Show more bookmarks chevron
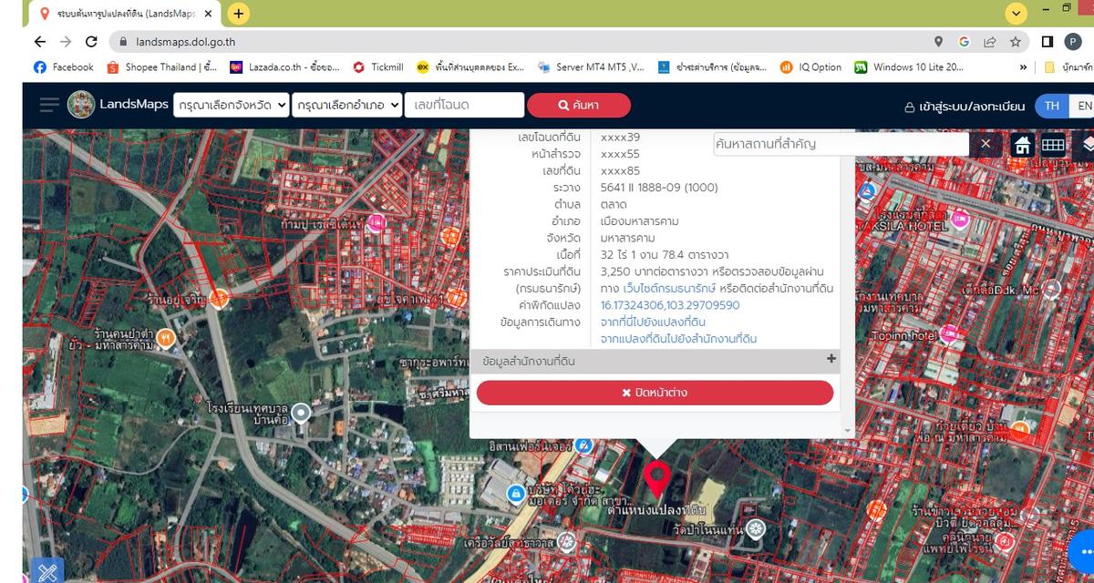1094x583 pixels. 1023,67
